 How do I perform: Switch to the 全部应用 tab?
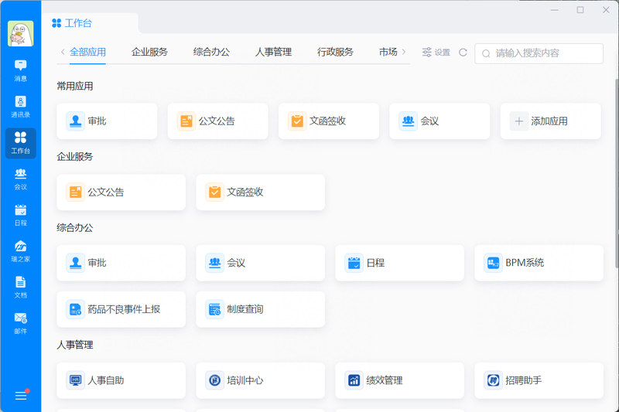(87, 52)
